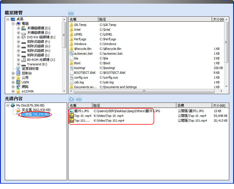The height and width of the screenshot is (189, 234).
Task: Click the new folder icon in disc content toolbar
Action: click(72, 99)
